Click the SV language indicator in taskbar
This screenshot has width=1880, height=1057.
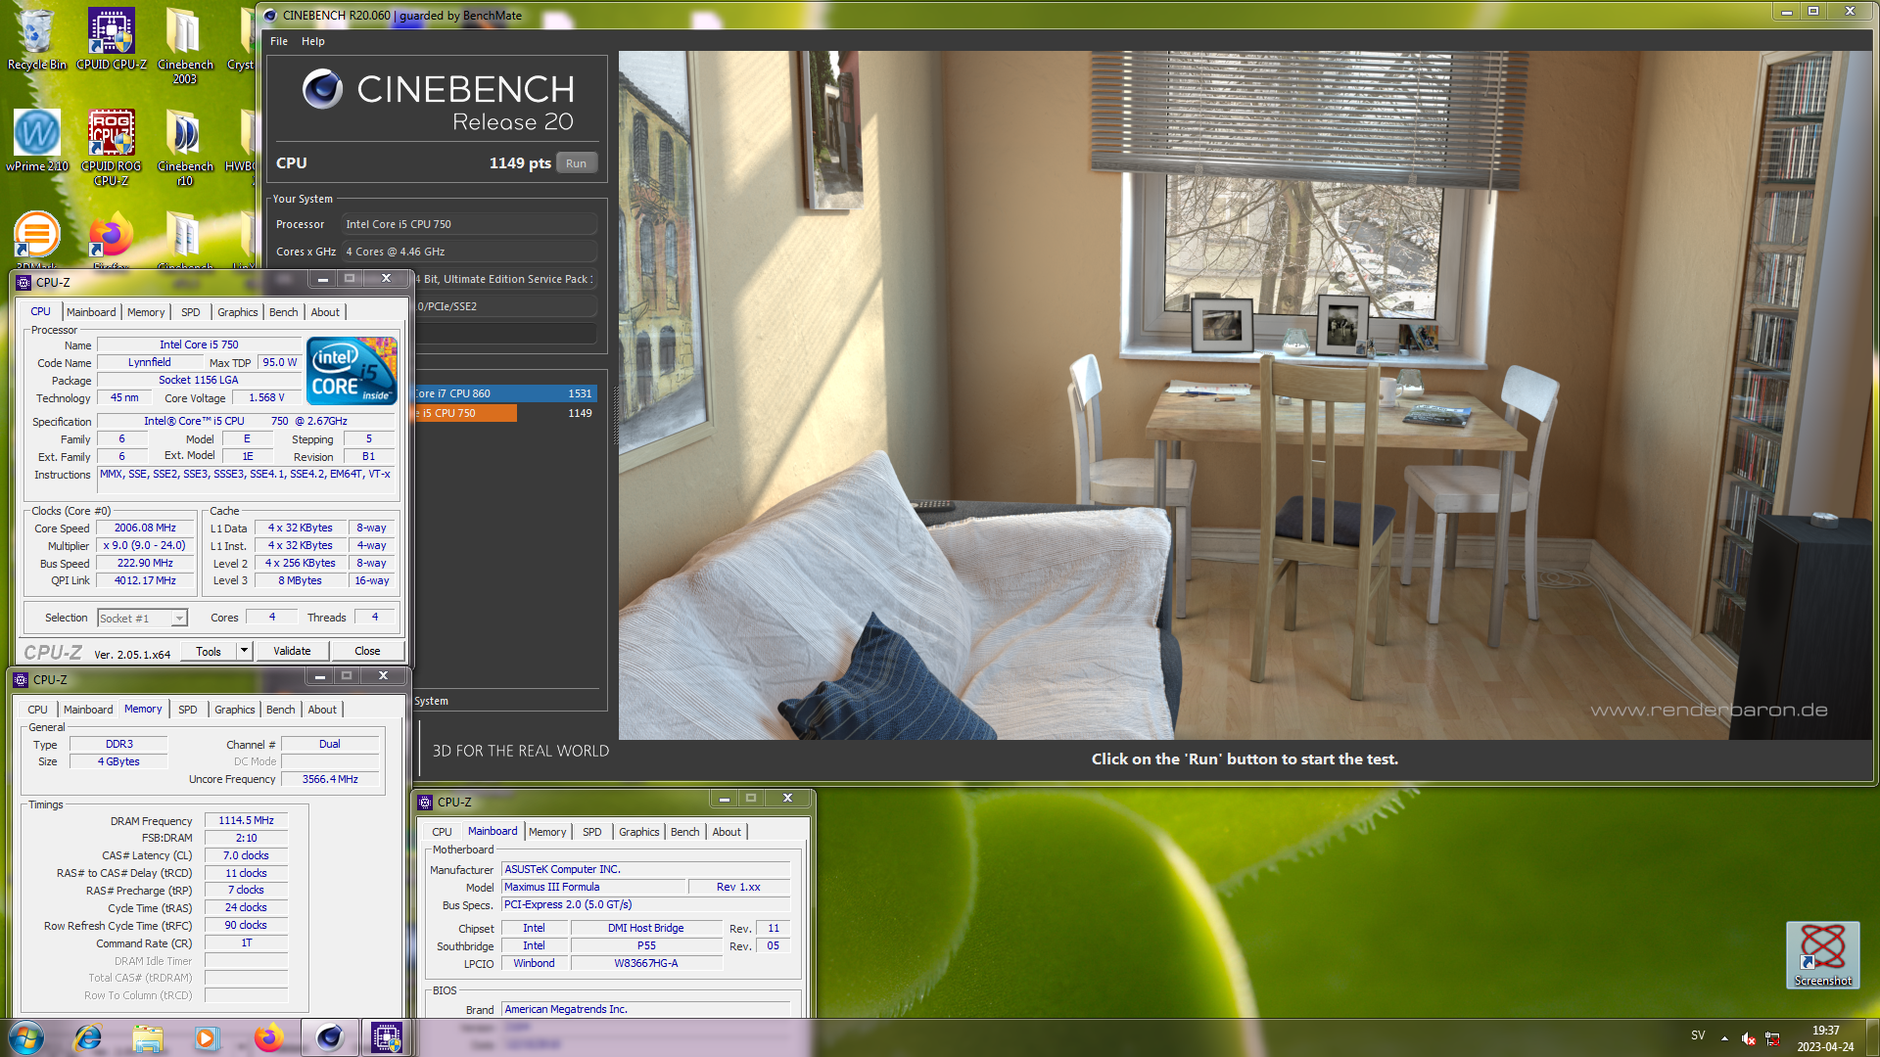click(1698, 1035)
